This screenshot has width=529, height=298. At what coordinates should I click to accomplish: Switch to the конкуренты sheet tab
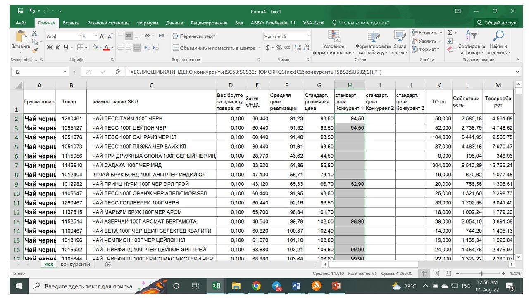tap(75, 264)
